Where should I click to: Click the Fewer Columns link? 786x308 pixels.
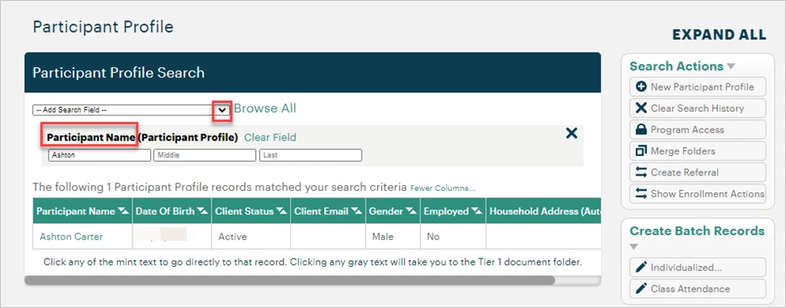click(443, 188)
